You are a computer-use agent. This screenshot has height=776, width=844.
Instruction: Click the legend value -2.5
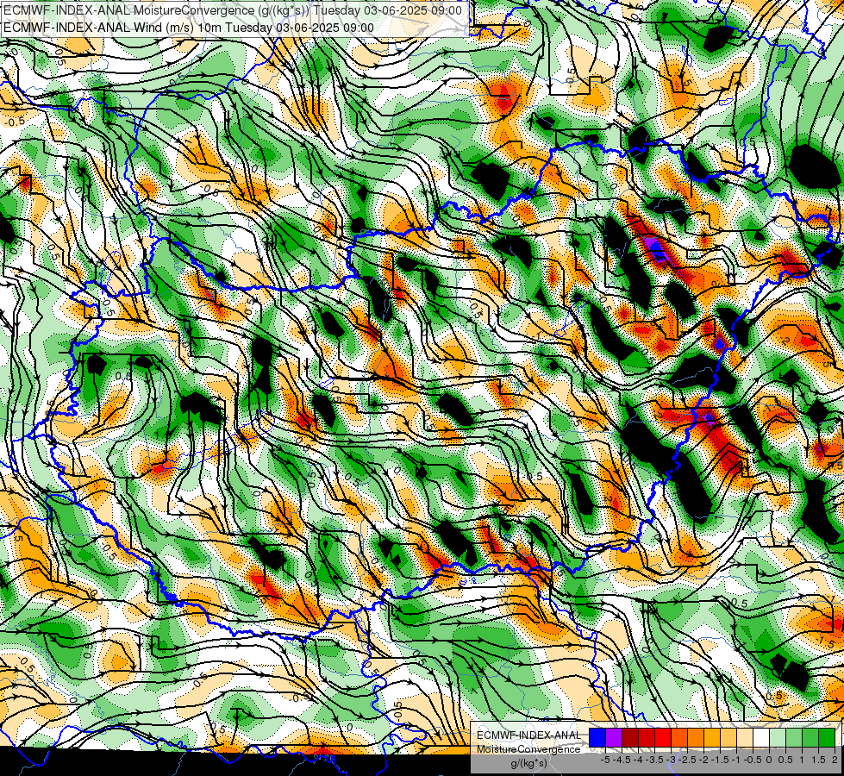(688, 760)
